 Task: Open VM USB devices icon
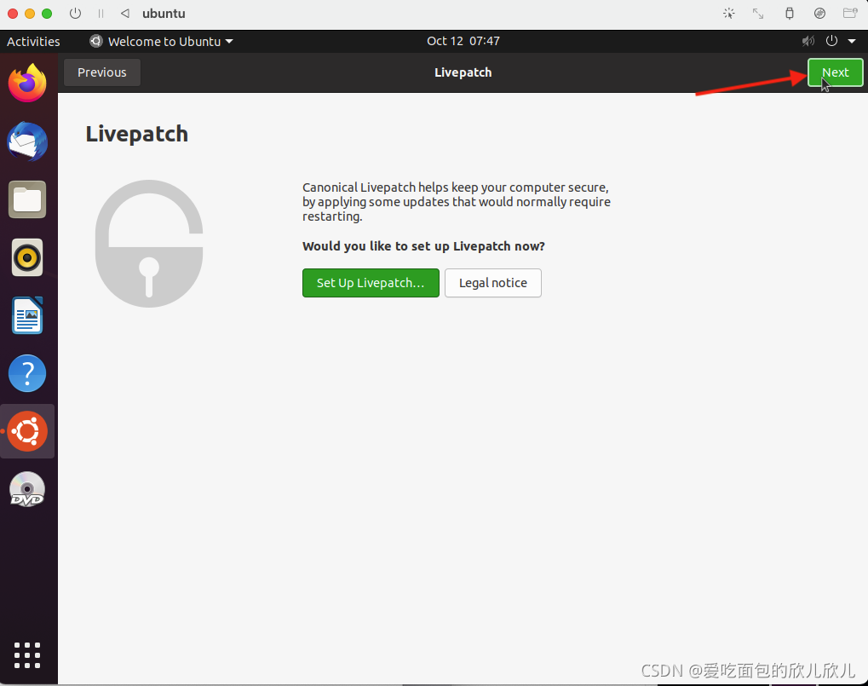(790, 14)
